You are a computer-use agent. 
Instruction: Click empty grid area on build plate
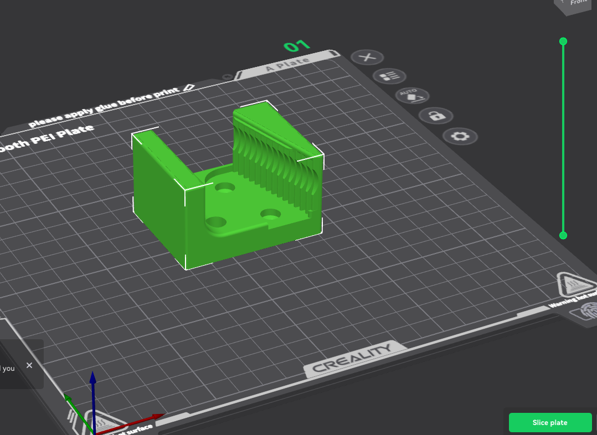388,277
